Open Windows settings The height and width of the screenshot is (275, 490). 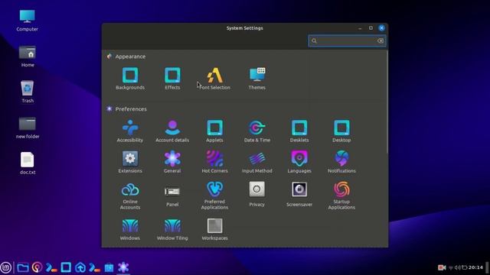click(x=130, y=229)
